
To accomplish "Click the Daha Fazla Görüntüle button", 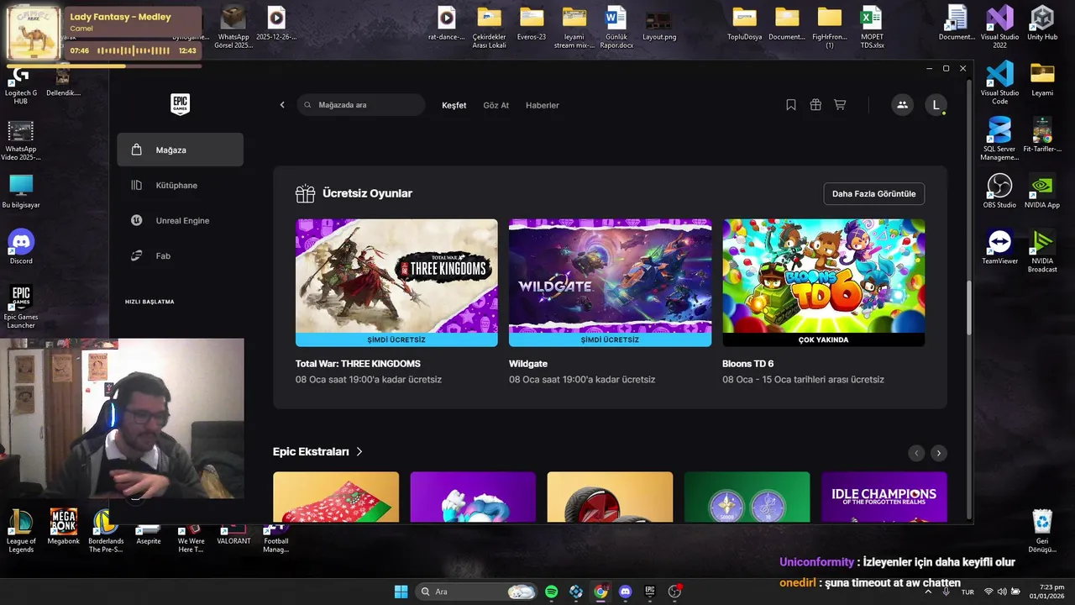I will coord(874,193).
